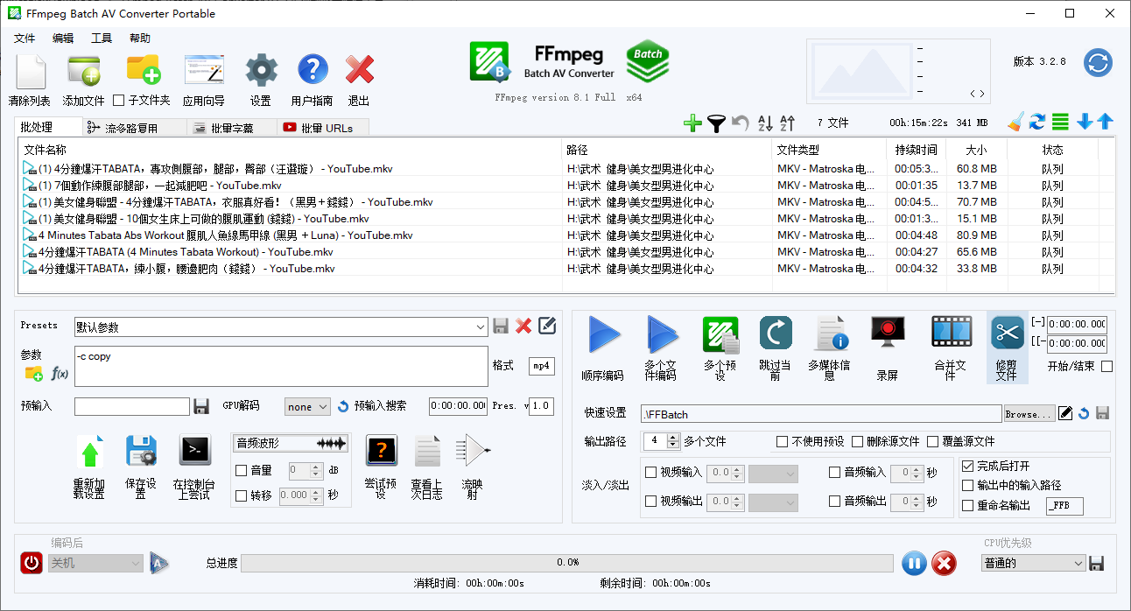Select the 4 Minutes Tabata Abs Workout file row
This screenshot has width=1131, height=611.
(x=567, y=235)
